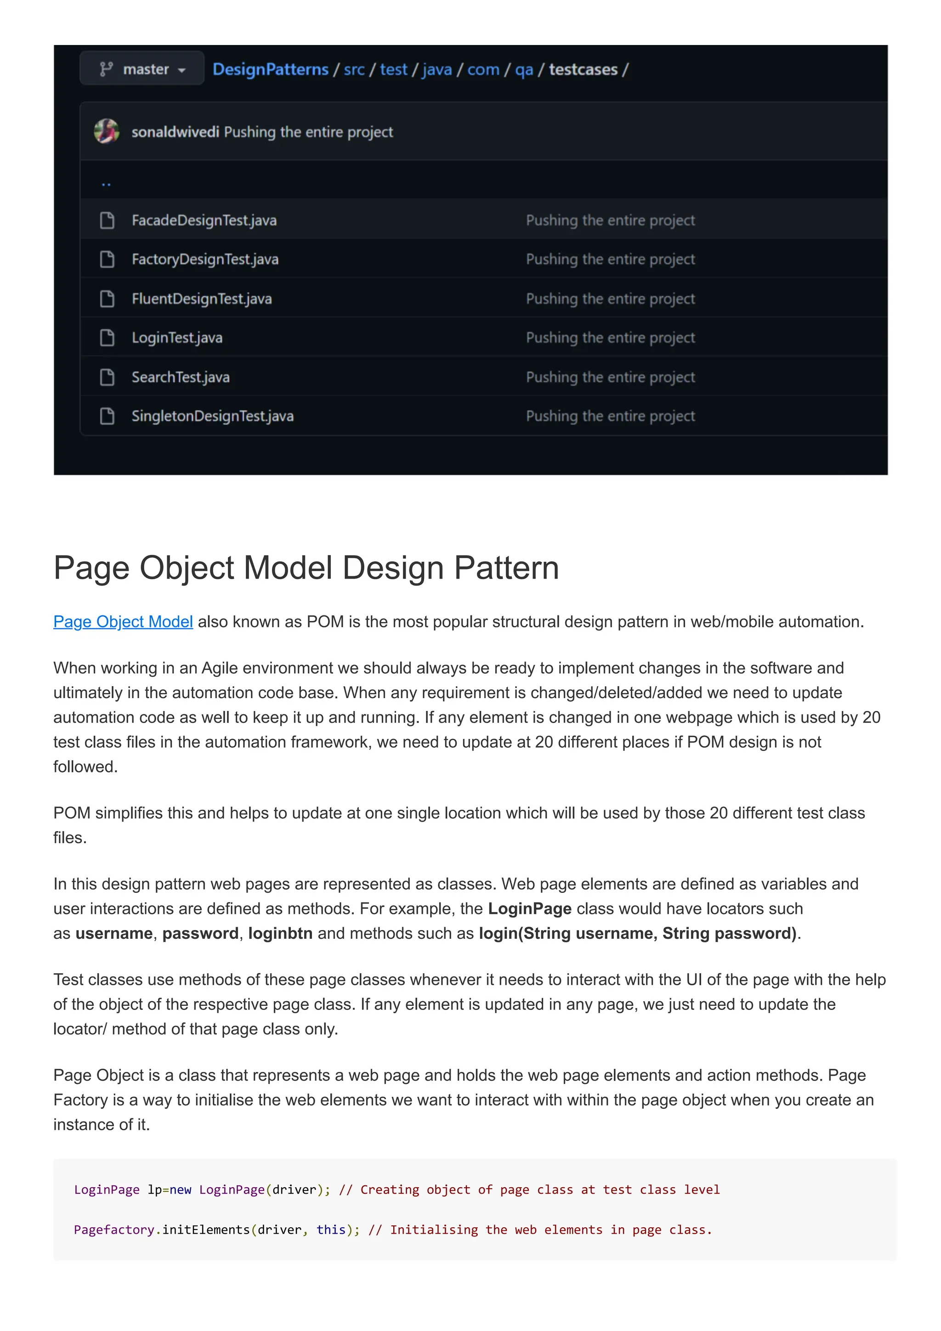Open the LoginTest.java file name

177,338
